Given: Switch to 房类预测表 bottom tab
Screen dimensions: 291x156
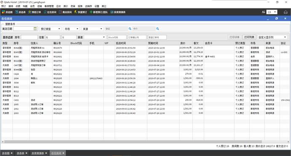Looking at the screenshot, I should click(37, 153).
